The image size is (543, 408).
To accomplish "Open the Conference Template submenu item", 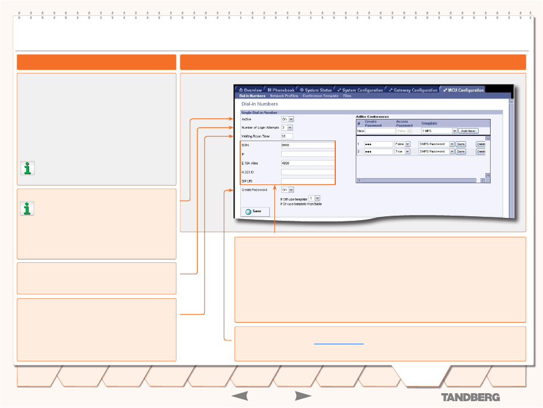I will [320, 96].
